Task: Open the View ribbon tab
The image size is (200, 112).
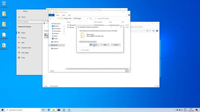Action: pyautogui.click(x=69, y=15)
